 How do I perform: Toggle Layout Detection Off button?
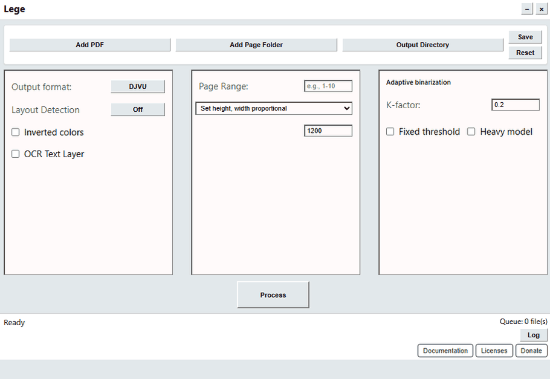tap(138, 109)
